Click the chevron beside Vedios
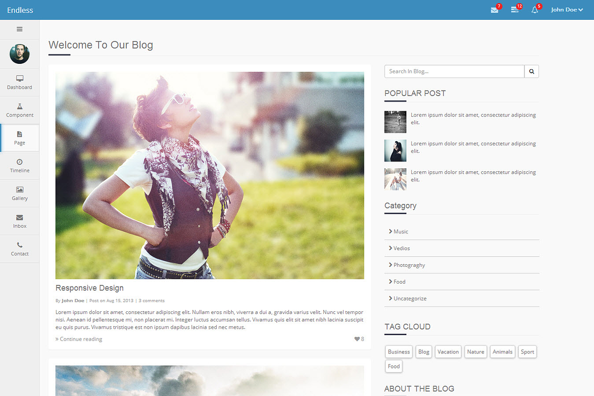The height and width of the screenshot is (396, 594). coord(391,248)
